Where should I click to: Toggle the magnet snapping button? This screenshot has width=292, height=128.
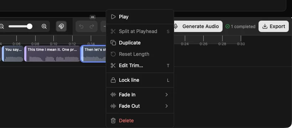[x=61, y=26]
